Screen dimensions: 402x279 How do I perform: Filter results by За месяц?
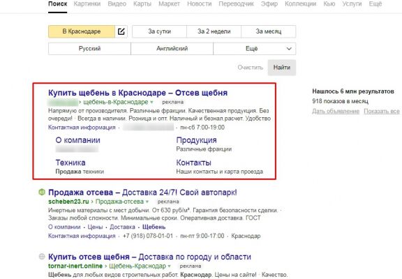pos(269,31)
